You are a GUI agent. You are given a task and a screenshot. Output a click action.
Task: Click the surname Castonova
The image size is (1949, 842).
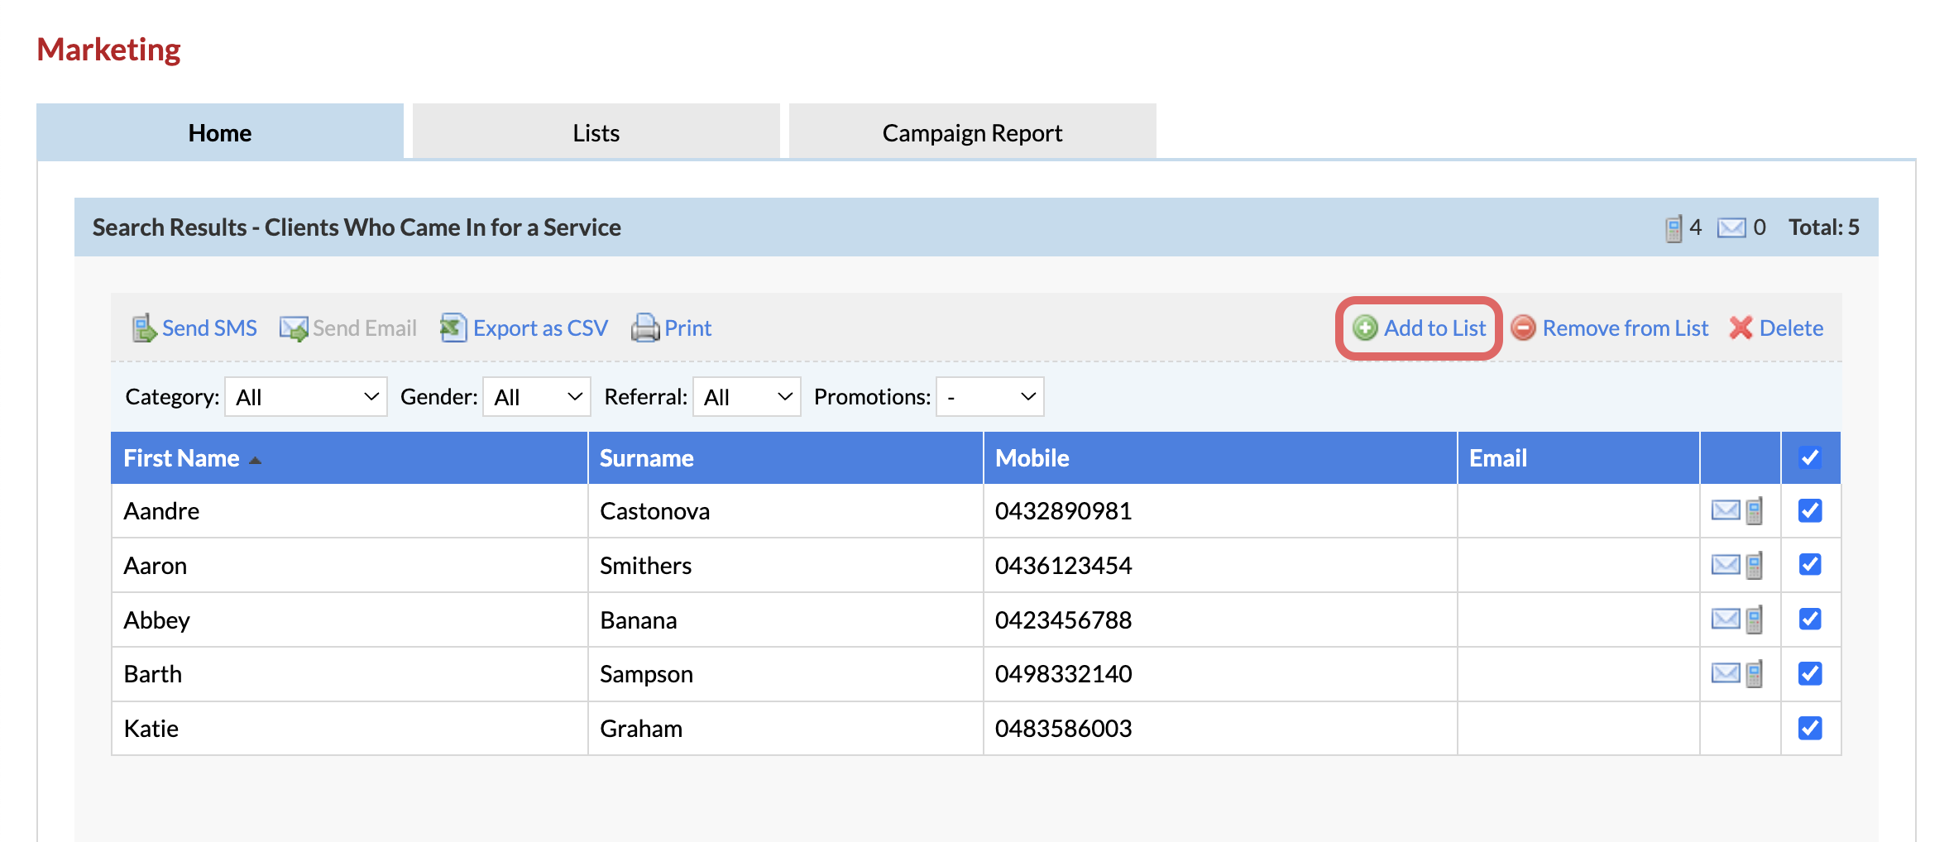[x=655, y=511]
